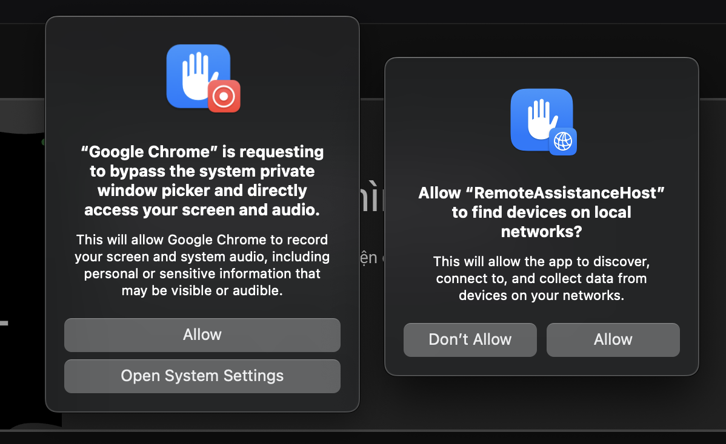Click the empty area below Don't Allow button
The height and width of the screenshot is (444, 726).
click(x=470, y=365)
